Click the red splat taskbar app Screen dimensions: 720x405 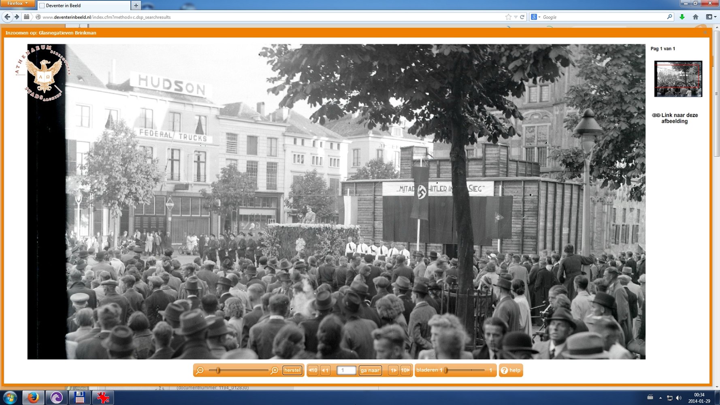pyautogui.click(x=103, y=398)
